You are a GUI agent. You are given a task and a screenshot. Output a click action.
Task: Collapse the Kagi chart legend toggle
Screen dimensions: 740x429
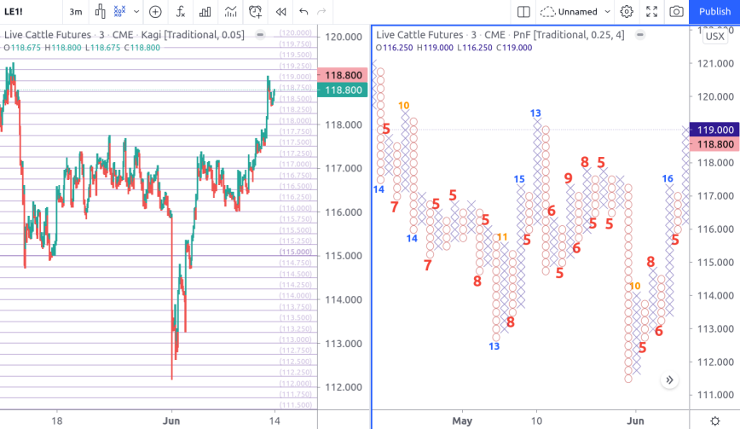(x=260, y=35)
